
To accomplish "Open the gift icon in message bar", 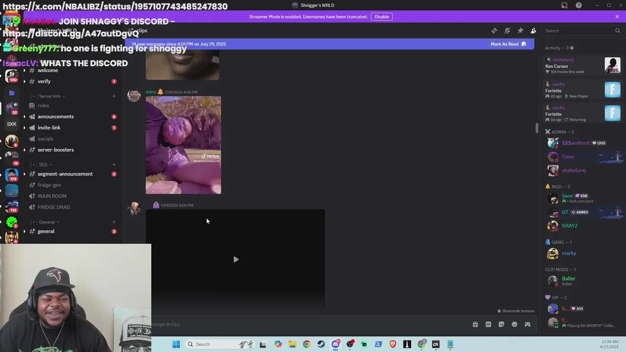I will pyautogui.click(x=475, y=324).
